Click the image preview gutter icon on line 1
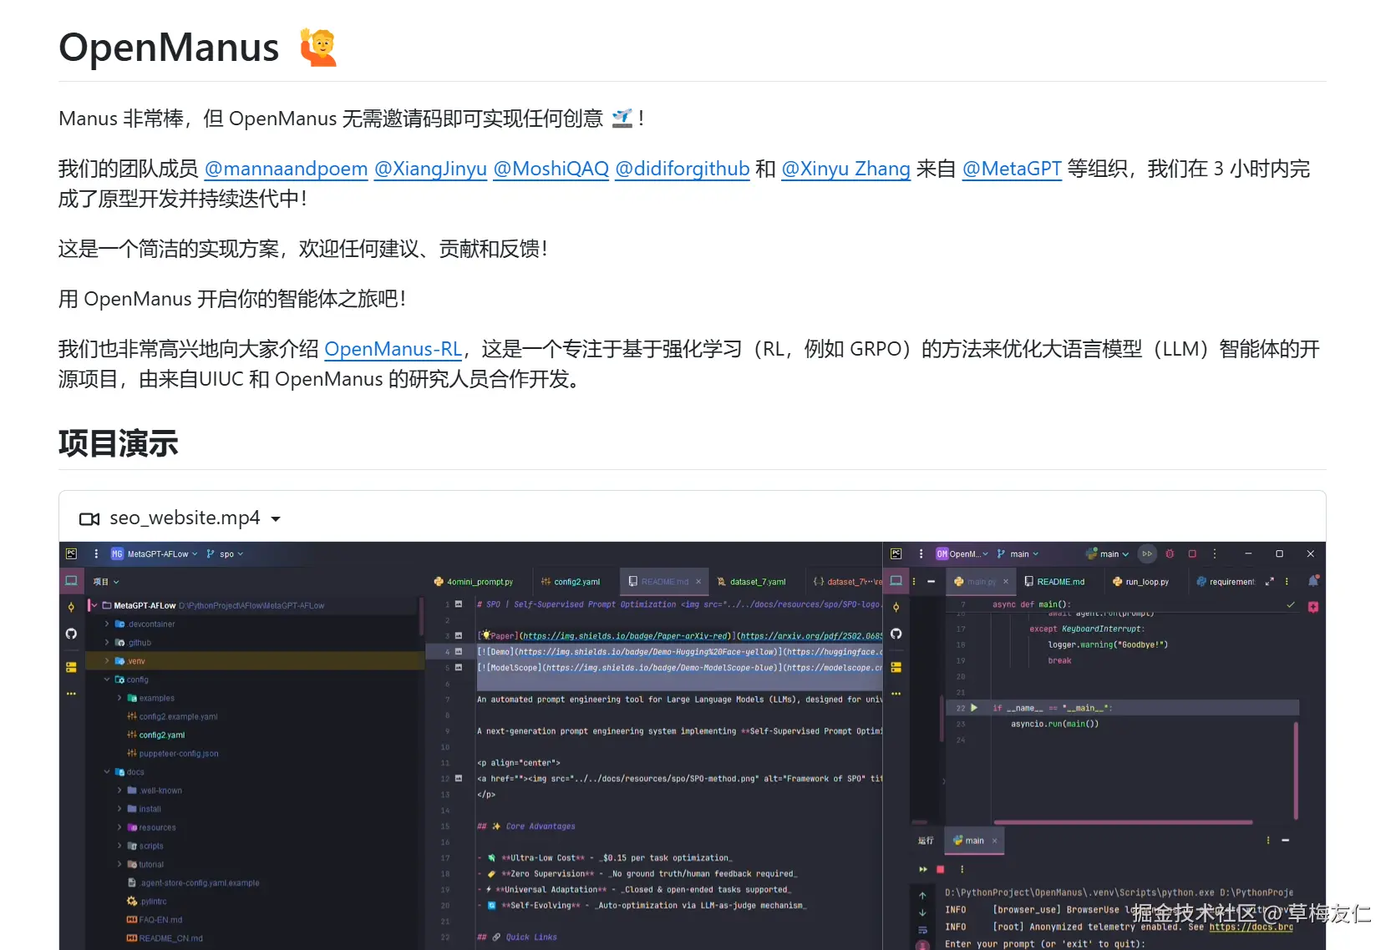The width and height of the screenshot is (1396, 950). [459, 604]
